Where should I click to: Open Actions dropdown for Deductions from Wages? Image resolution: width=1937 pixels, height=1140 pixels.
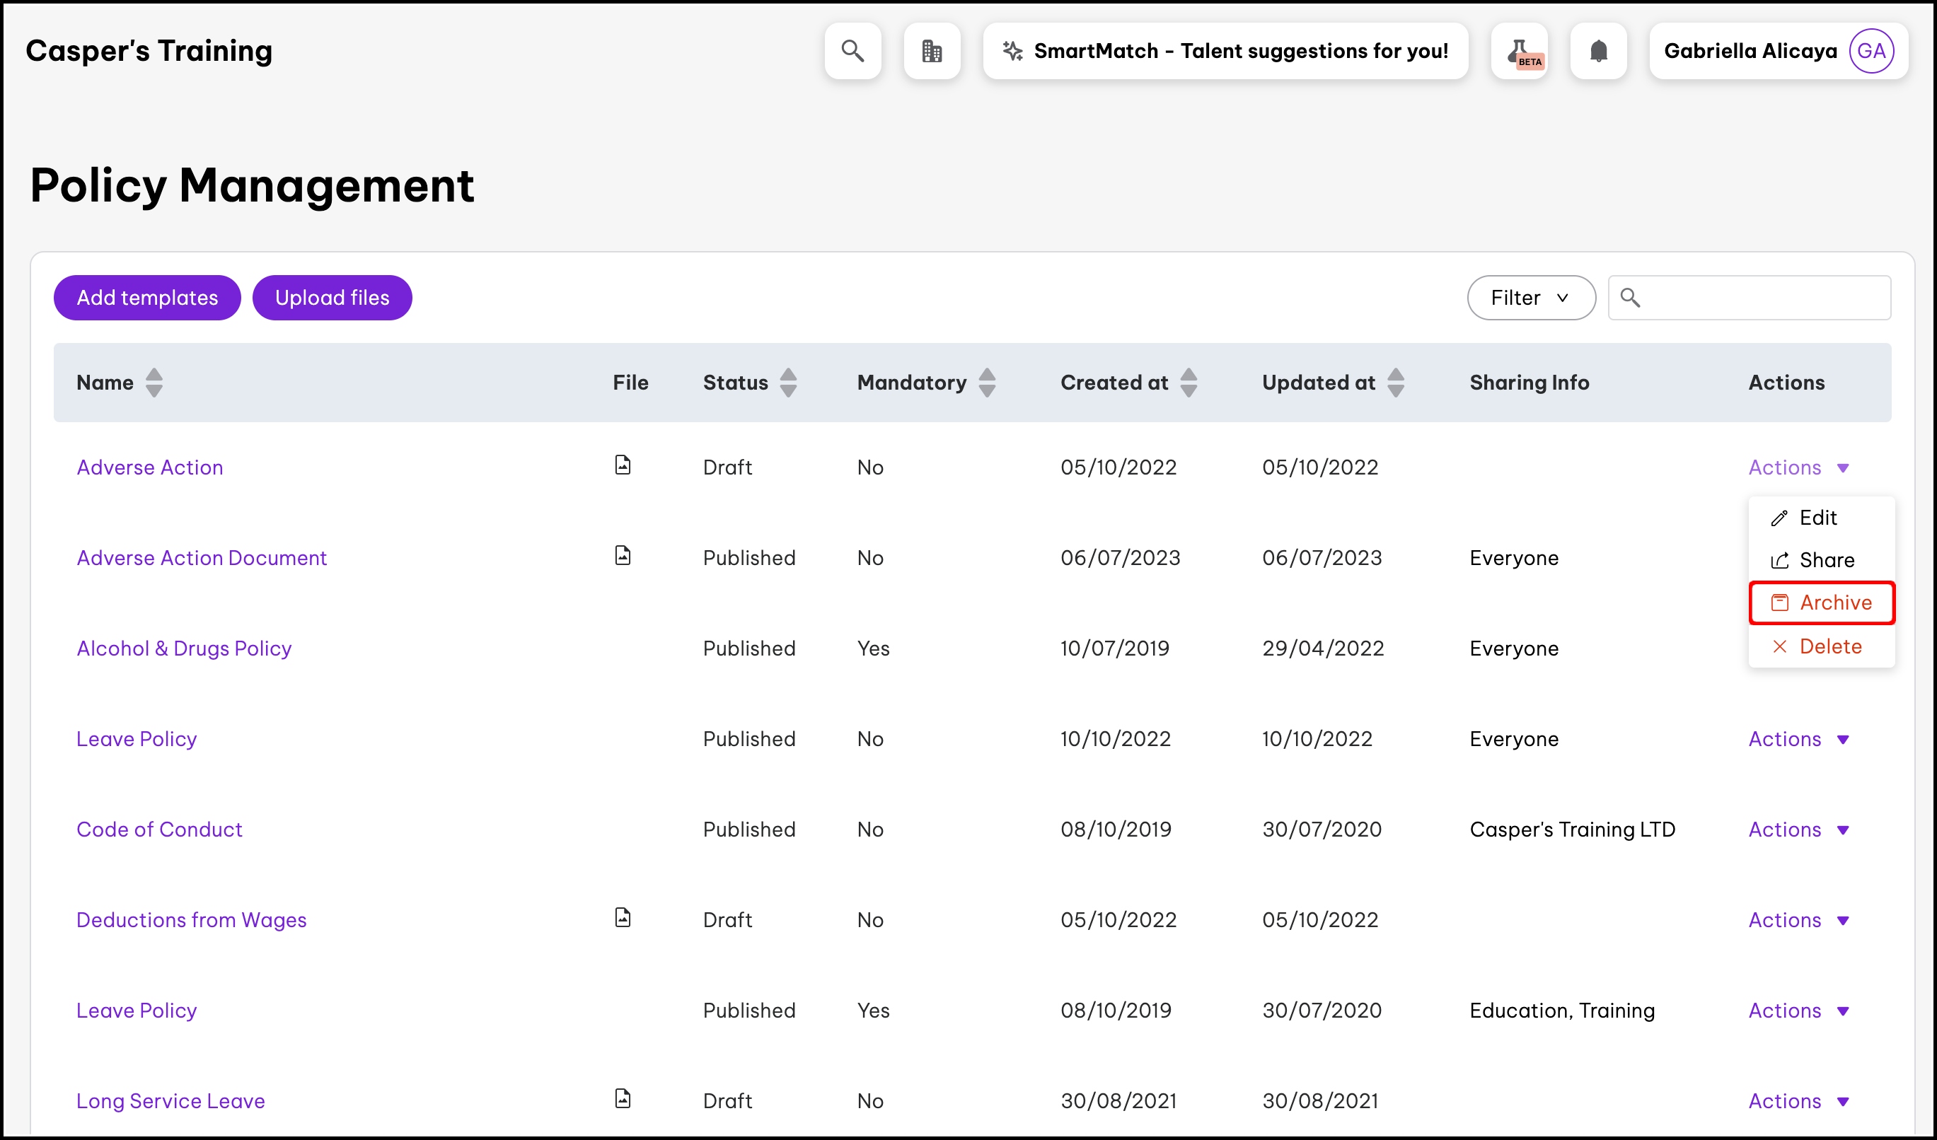coord(1798,920)
